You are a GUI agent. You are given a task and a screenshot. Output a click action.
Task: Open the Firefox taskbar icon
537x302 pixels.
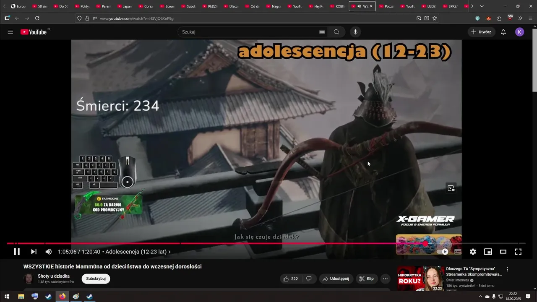click(x=62, y=297)
